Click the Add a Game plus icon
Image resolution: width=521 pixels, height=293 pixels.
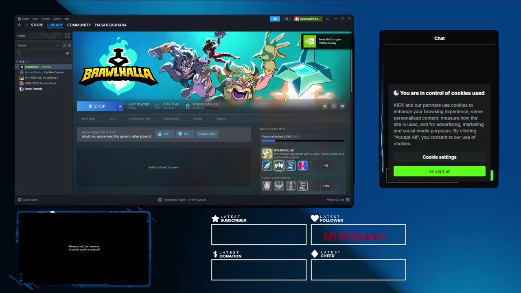click(x=20, y=200)
